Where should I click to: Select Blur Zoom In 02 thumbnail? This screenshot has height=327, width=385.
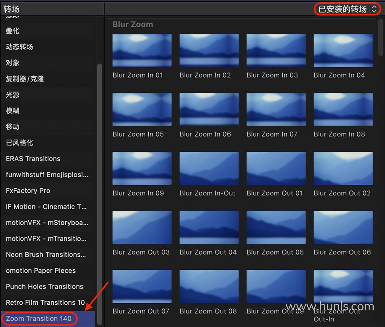pyautogui.click(x=209, y=50)
